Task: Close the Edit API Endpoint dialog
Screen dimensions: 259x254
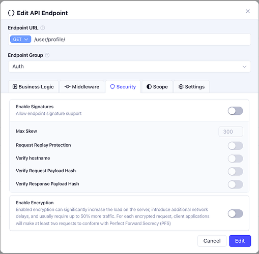Action: coord(248,11)
